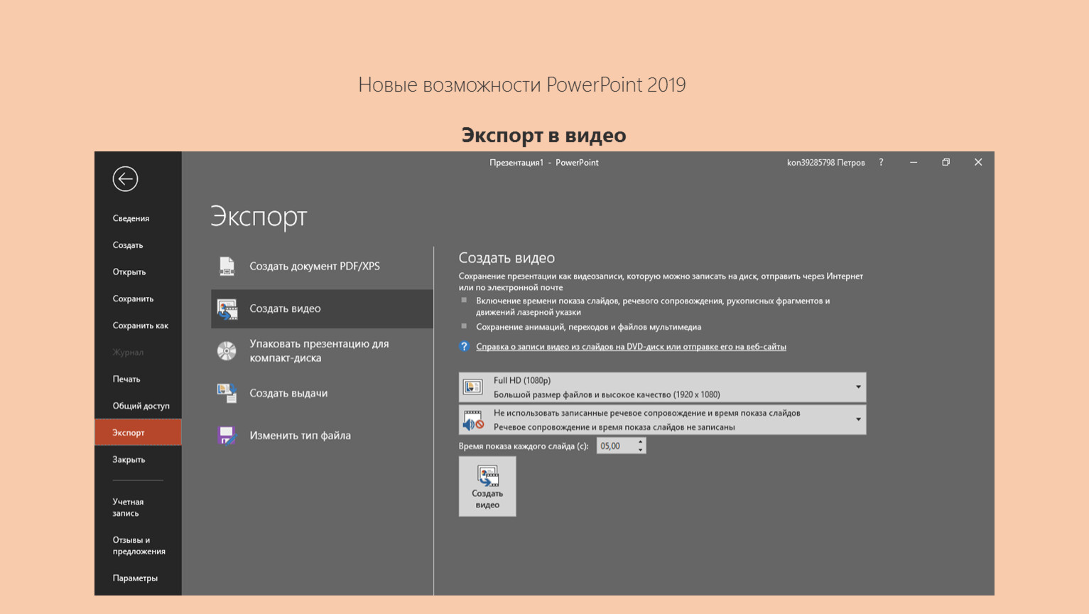Increase slide duration with up spinner arrow
The width and height of the screenshot is (1089, 614).
click(x=641, y=442)
